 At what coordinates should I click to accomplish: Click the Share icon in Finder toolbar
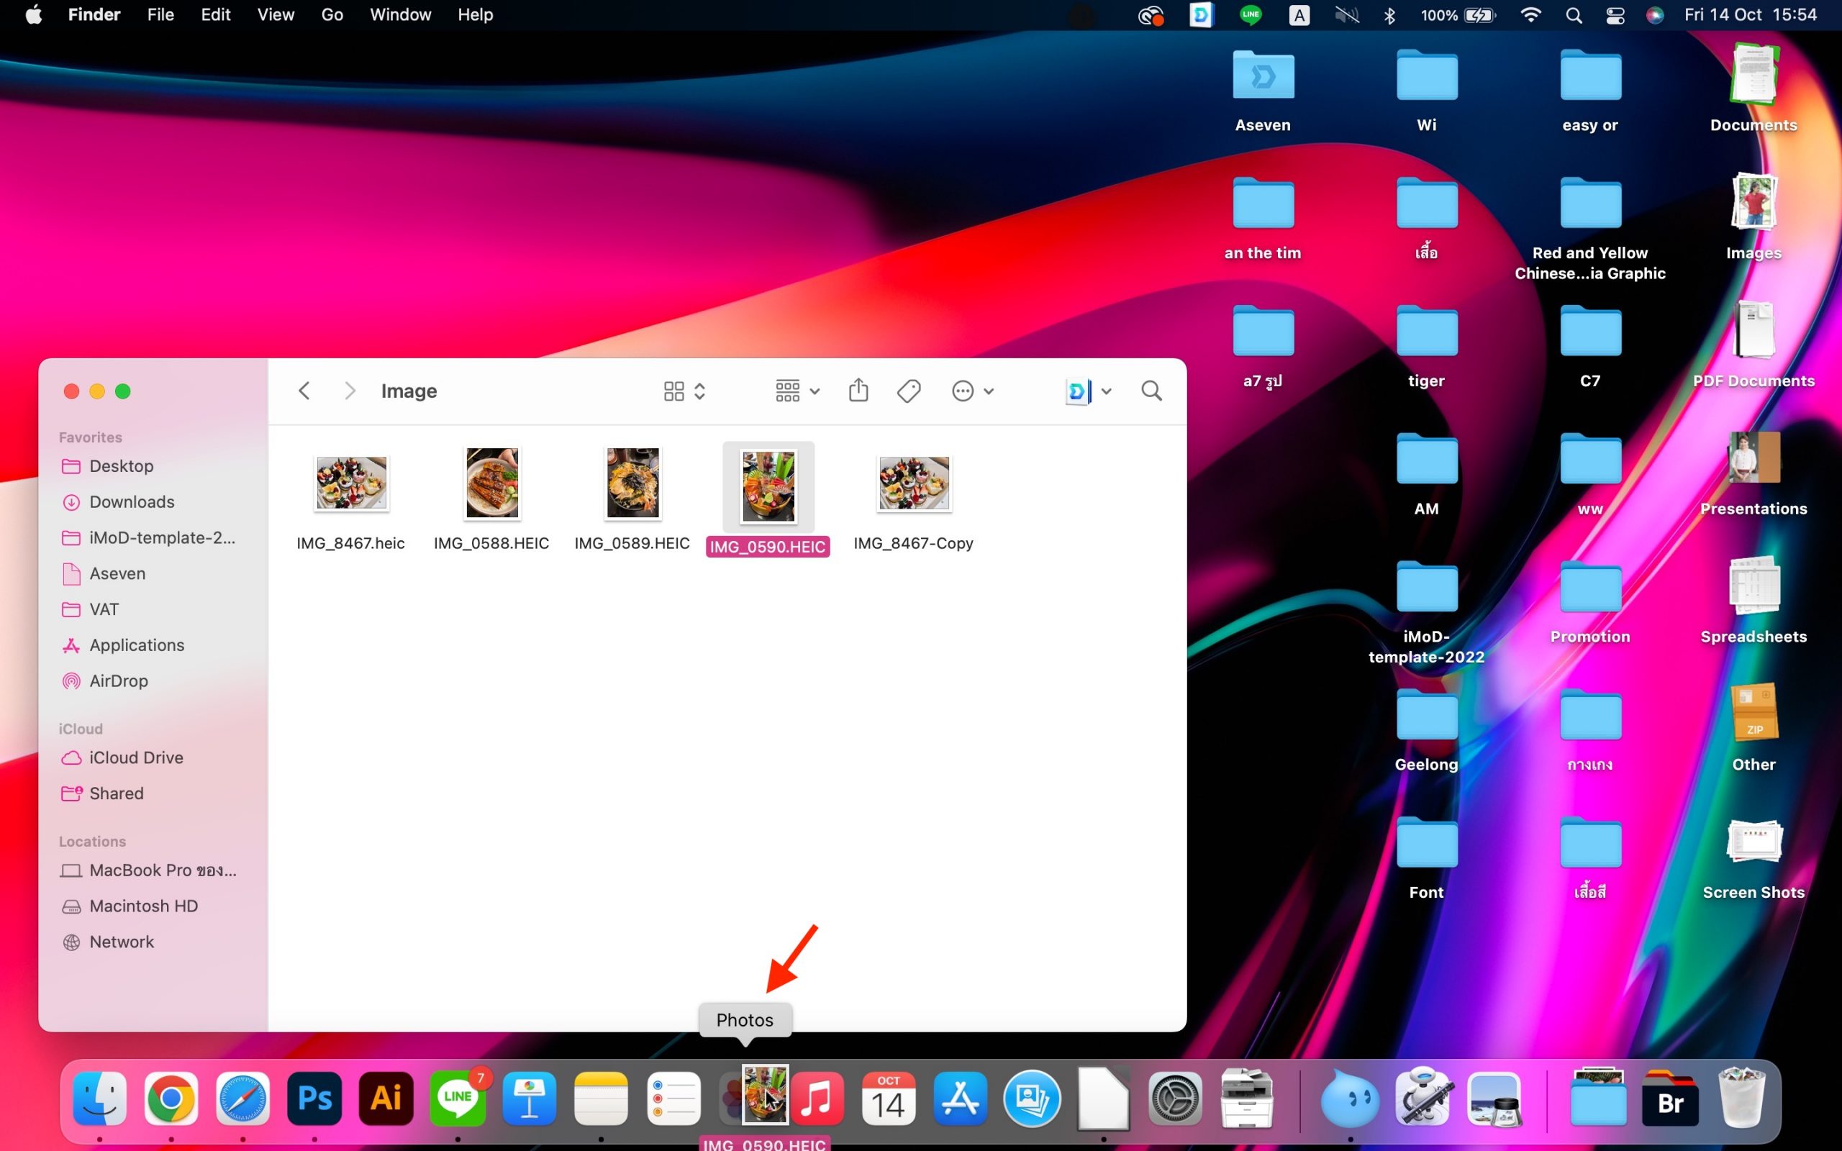[858, 391]
